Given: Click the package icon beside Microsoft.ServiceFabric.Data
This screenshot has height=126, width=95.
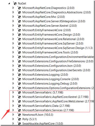Looking at the screenshot, I should click(20, 106).
